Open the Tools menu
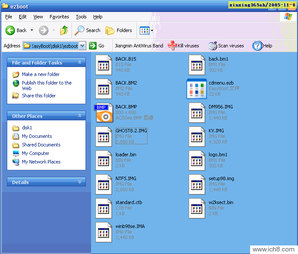Screen dimensions: 298x254 click(81, 17)
